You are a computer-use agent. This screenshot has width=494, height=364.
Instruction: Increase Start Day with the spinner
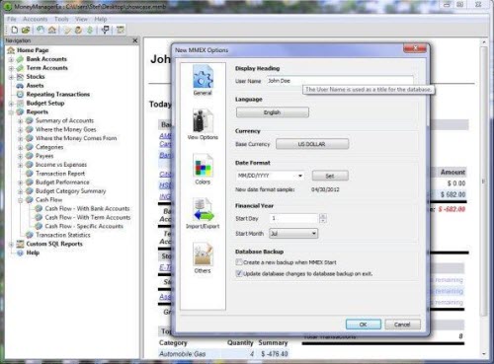323,216
